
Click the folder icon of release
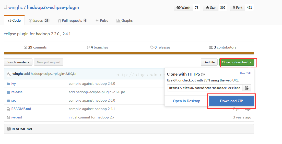pyautogui.click(x=8, y=92)
